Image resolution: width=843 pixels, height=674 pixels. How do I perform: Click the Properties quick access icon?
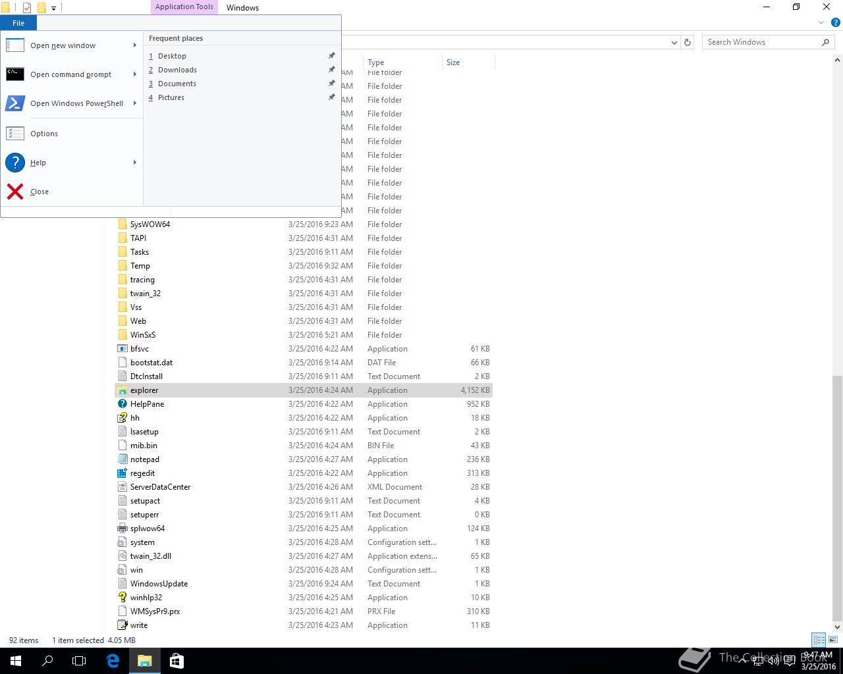[27, 8]
